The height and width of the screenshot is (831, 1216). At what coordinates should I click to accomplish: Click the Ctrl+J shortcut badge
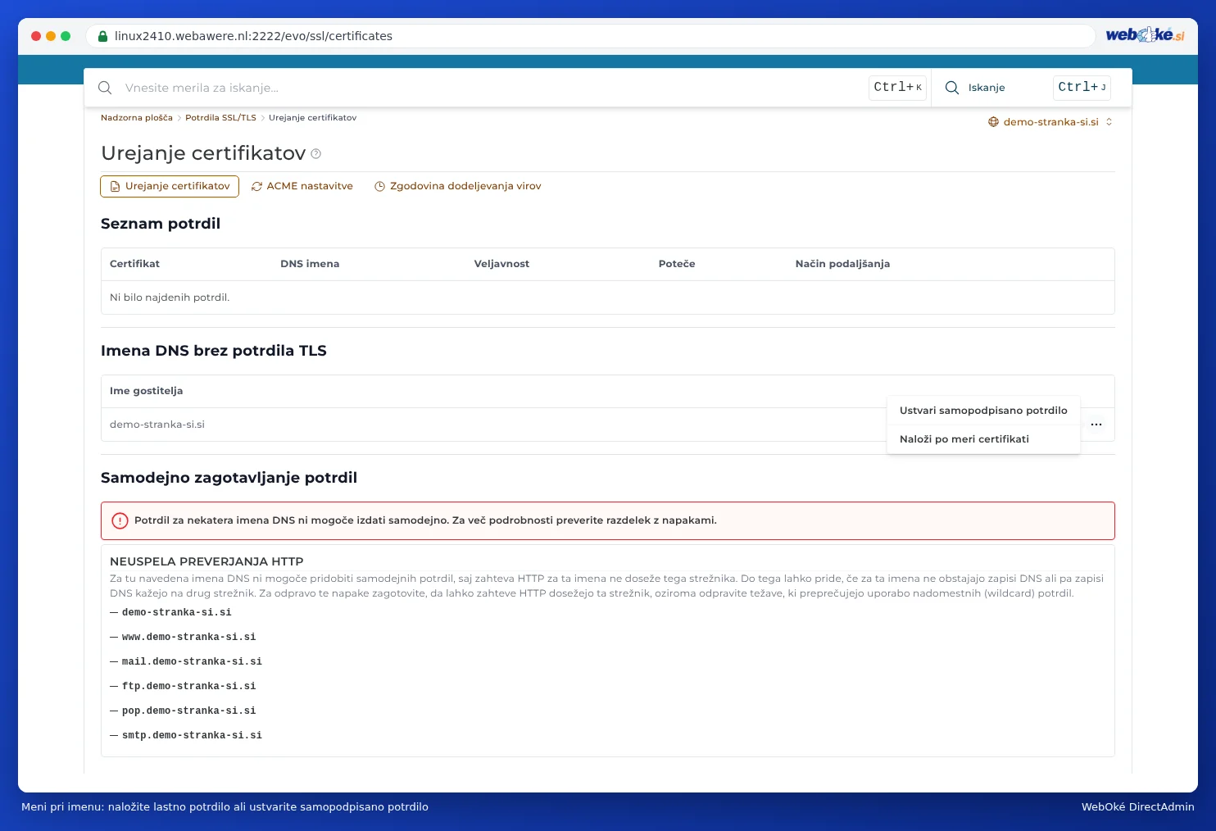1082,88
